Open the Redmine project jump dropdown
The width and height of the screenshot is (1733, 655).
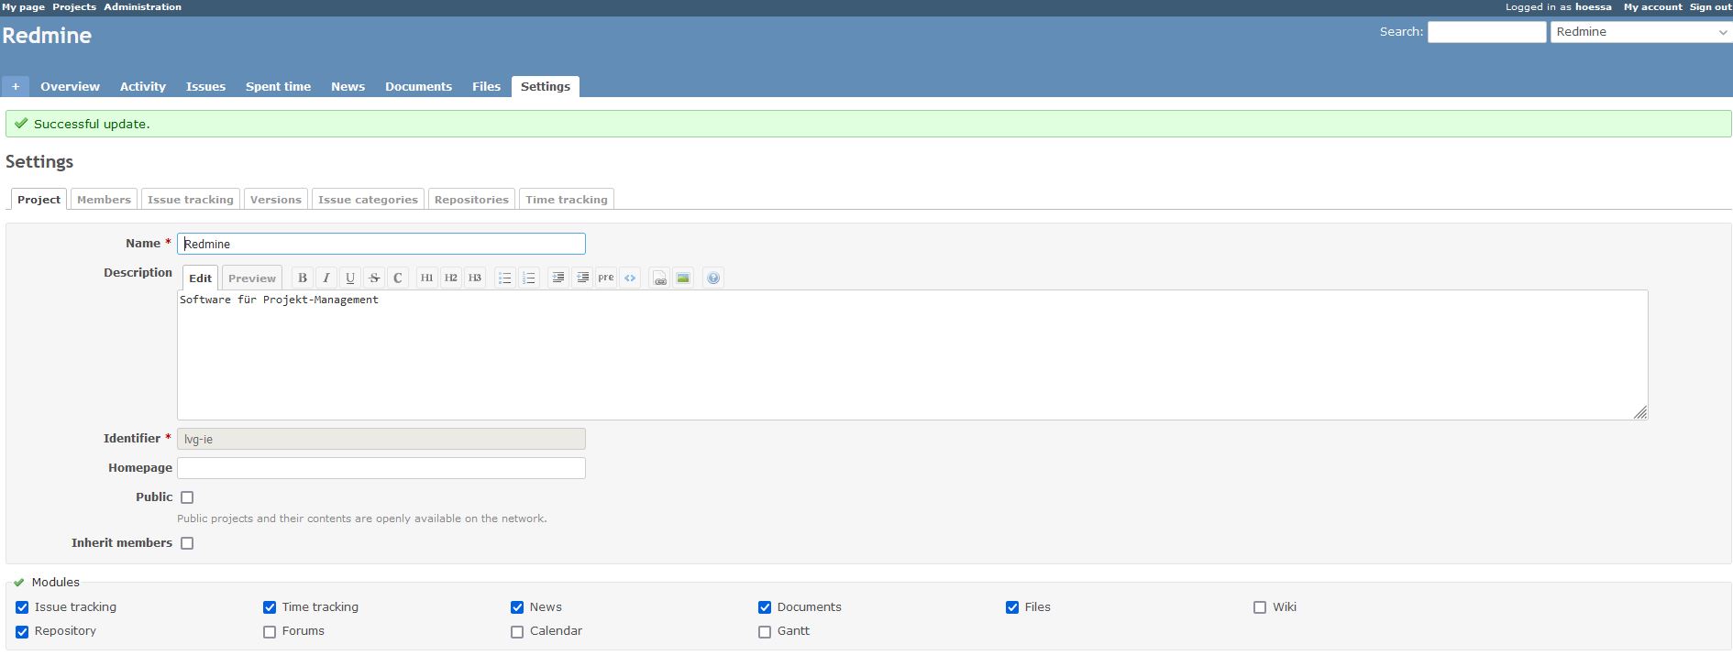[1641, 32]
